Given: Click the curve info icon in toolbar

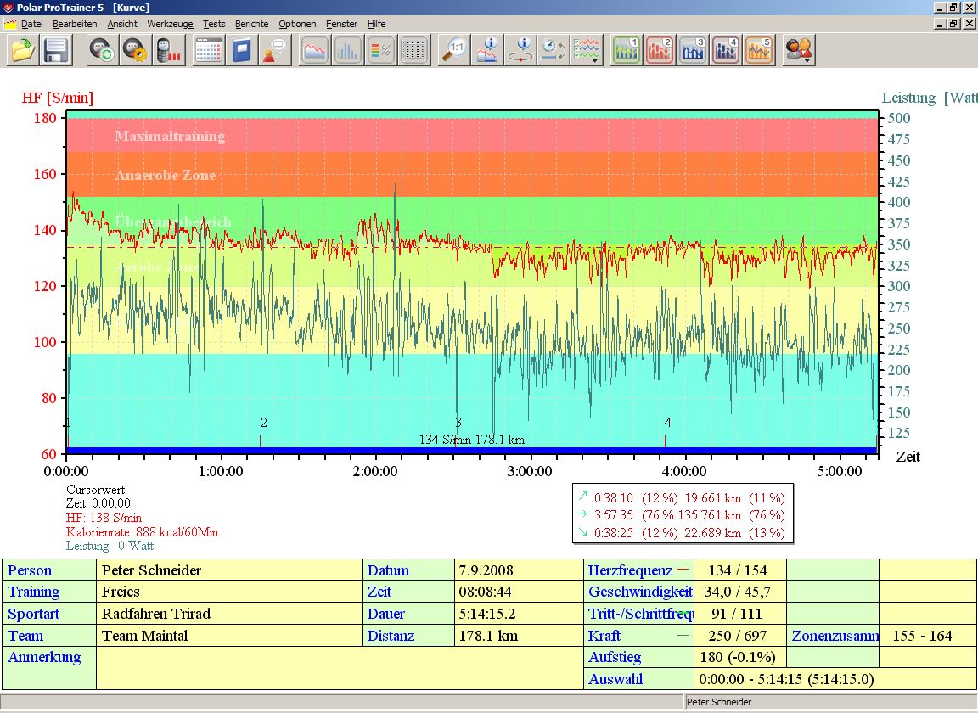Looking at the screenshot, I should (x=489, y=50).
